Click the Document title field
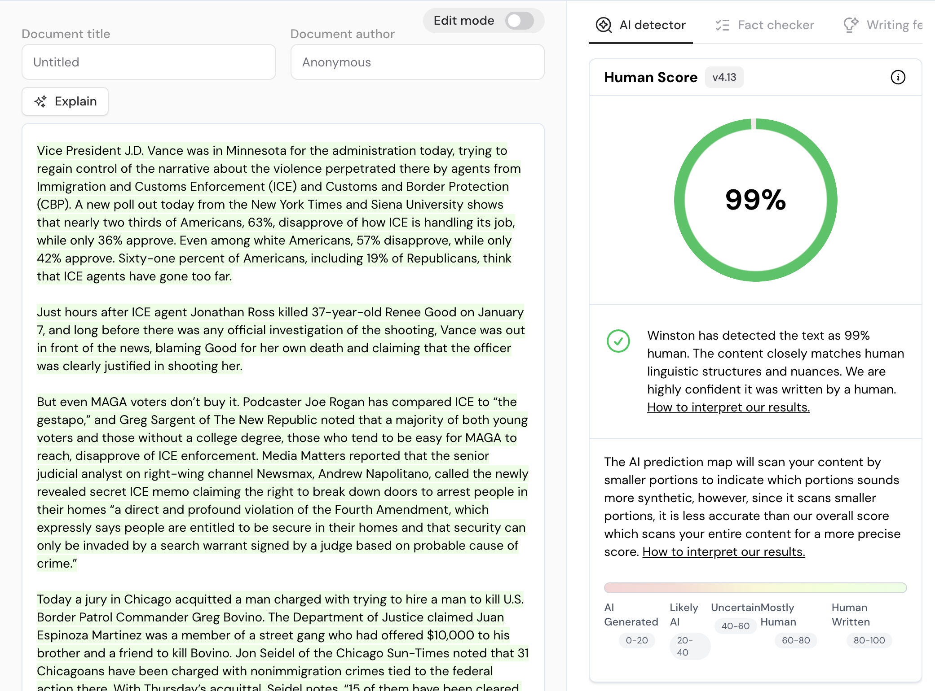The image size is (935, 691). [x=149, y=62]
